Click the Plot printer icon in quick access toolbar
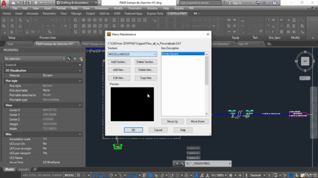The width and height of the screenshot is (318, 178). [36, 3]
